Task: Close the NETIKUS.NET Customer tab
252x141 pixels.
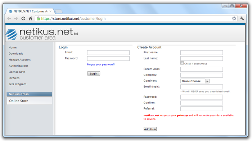Action: 50,11
